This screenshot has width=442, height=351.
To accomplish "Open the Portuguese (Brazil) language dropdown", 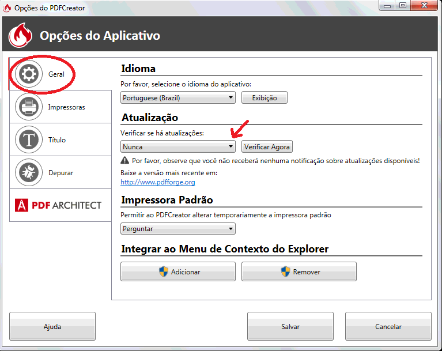I will (x=178, y=98).
